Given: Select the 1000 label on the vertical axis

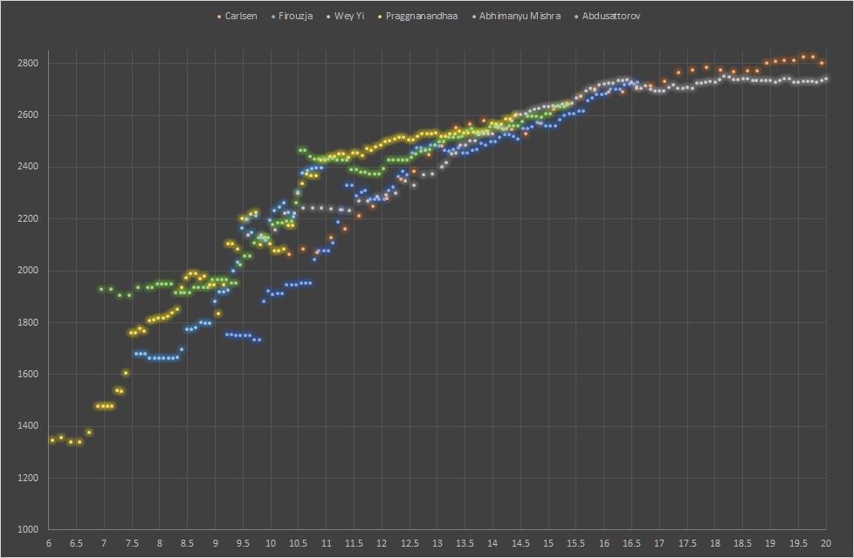Looking at the screenshot, I should 26,530.
